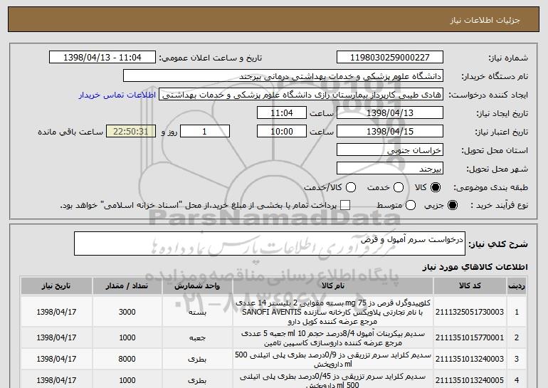Image resolution: width=548 pixels, height=388 pixels.
Task: Click the quantity 3000 cell
Action: [127, 312]
